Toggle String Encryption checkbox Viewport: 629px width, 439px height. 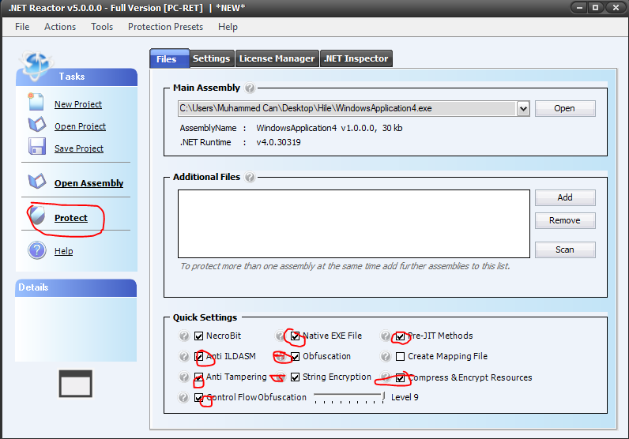tap(296, 377)
